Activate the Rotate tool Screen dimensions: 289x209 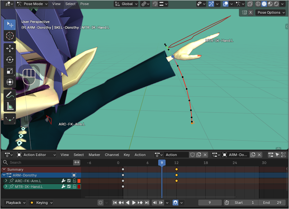pyautogui.click(x=10, y=60)
